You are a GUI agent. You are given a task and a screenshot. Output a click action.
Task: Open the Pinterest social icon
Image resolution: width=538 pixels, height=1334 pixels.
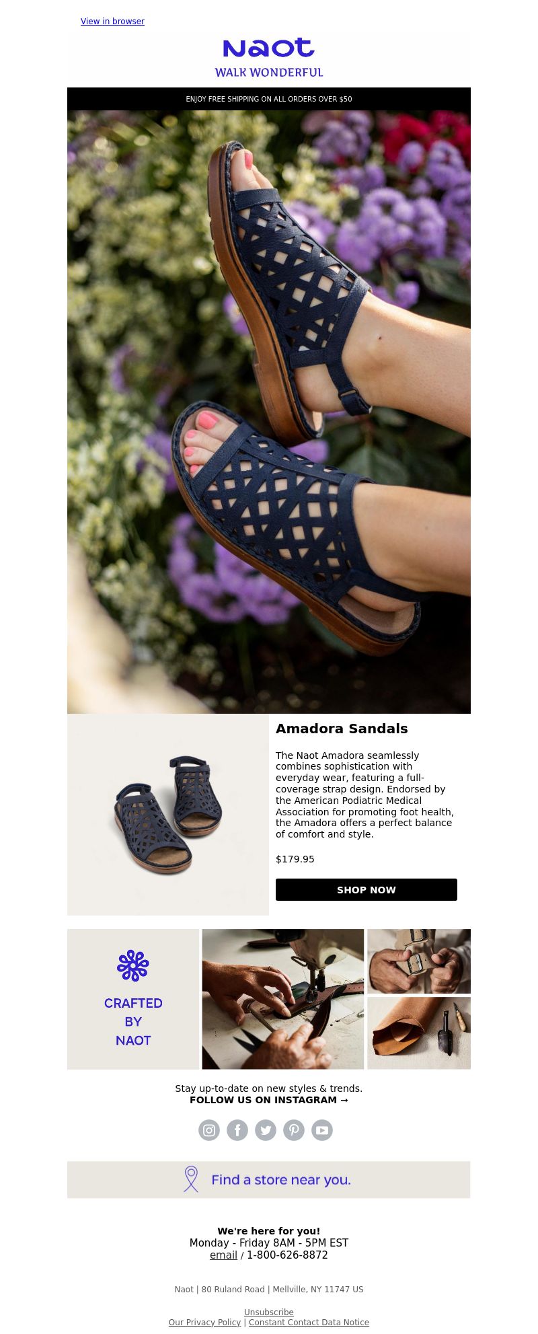point(294,1130)
